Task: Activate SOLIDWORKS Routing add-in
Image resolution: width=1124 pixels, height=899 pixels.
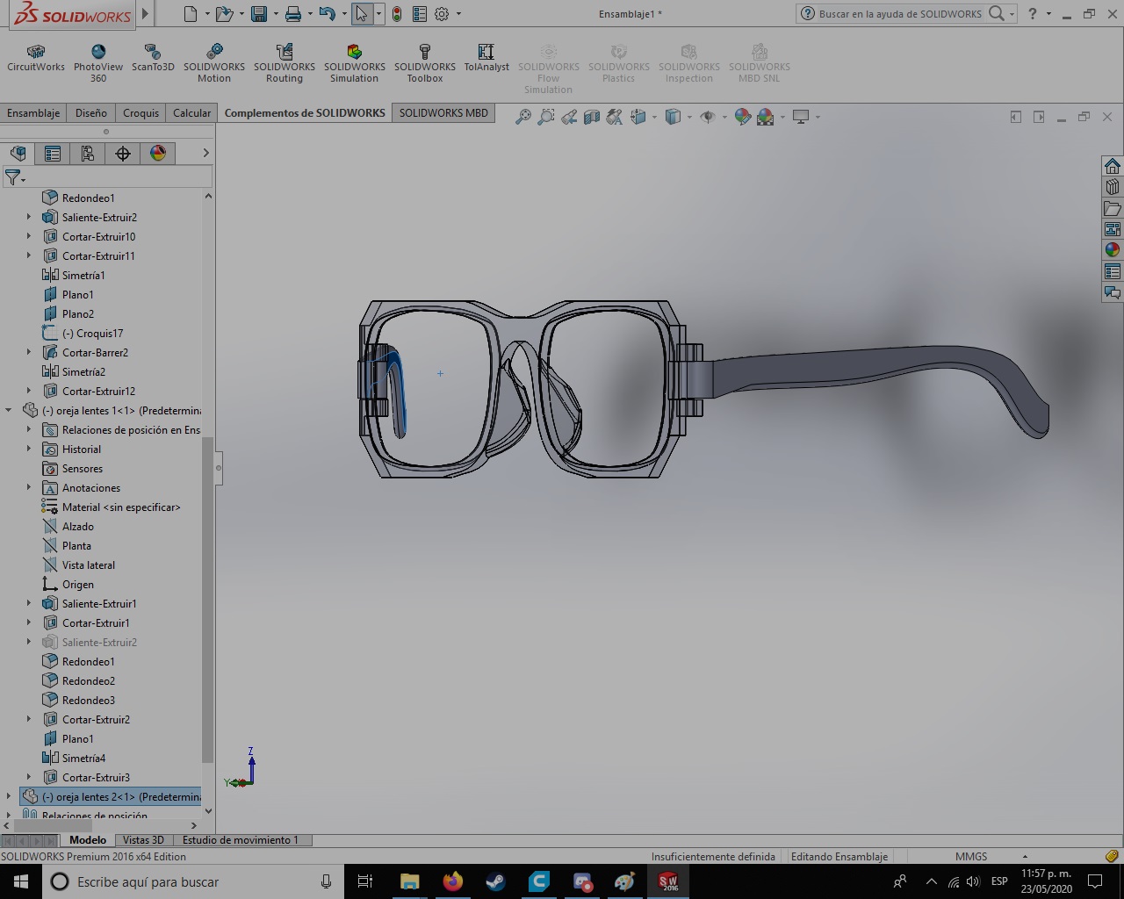Action: click(x=285, y=63)
